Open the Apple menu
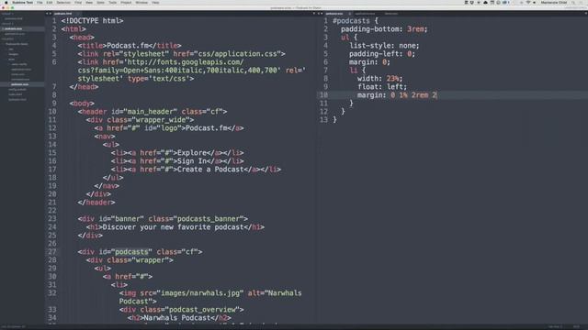The image size is (588, 330). point(6,2)
